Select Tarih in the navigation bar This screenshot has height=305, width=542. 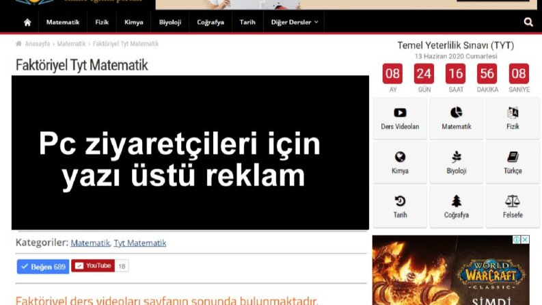point(247,22)
